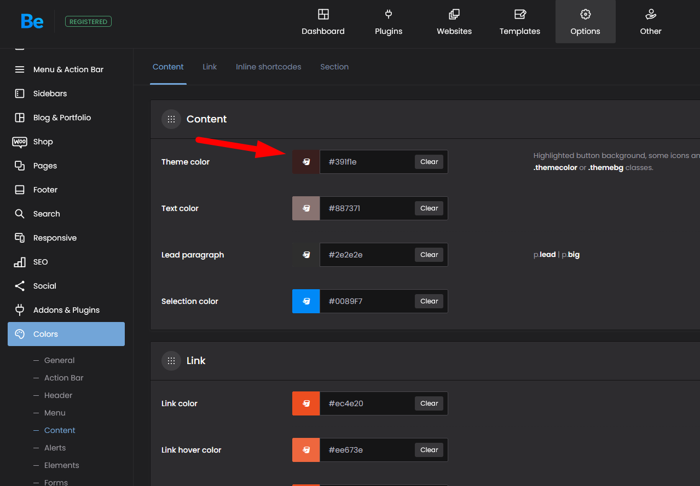
Task: Open the Templates icon
Action: pyautogui.click(x=520, y=14)
